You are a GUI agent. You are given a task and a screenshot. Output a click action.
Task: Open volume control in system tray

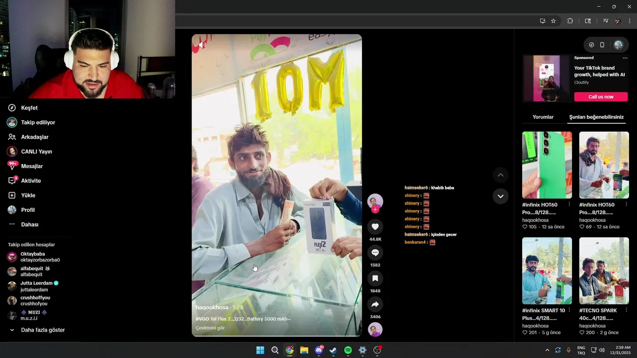pos(602,350)
